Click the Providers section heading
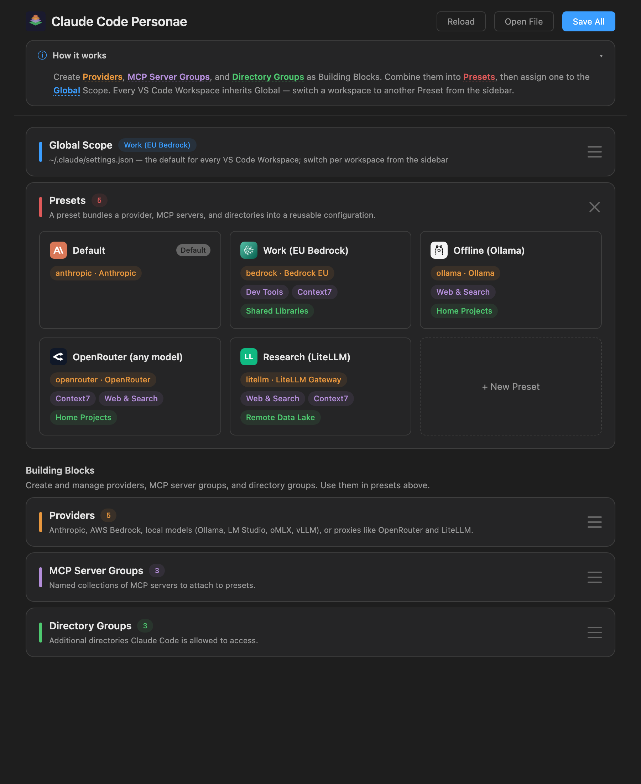 pyautogui.click(x=72, y=515)
